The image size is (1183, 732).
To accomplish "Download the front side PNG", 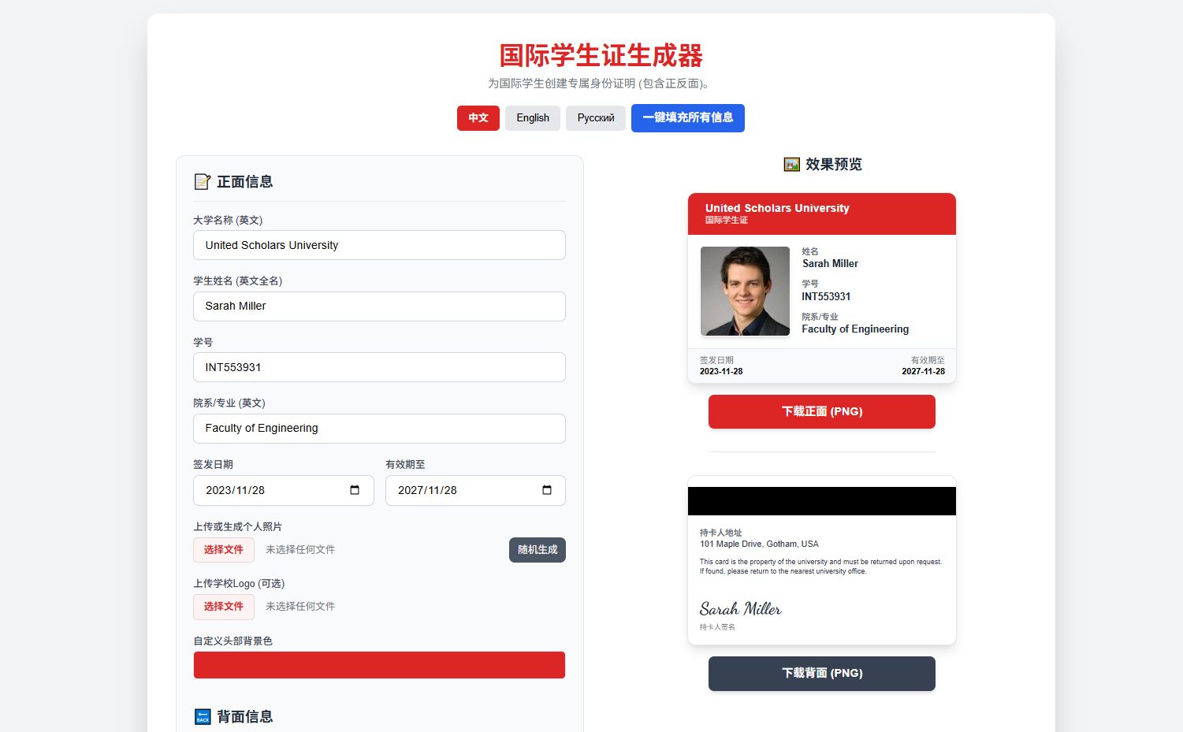I will pyautogui.click(x=821, y=411).
